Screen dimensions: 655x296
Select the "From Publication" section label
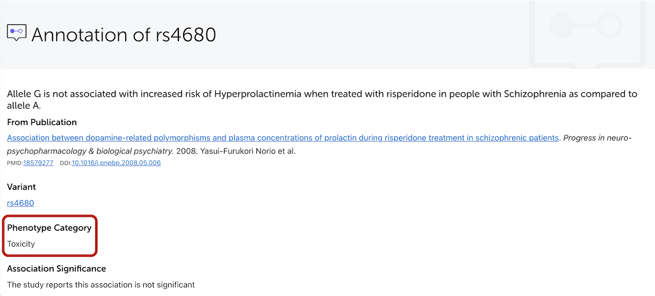point(42,122)
